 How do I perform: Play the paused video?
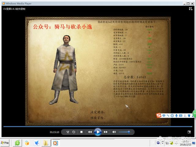point(98,132)
